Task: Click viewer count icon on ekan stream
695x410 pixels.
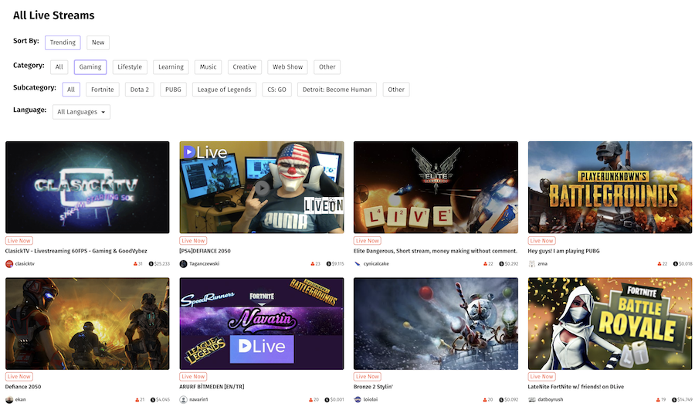Action: point(137,400)
